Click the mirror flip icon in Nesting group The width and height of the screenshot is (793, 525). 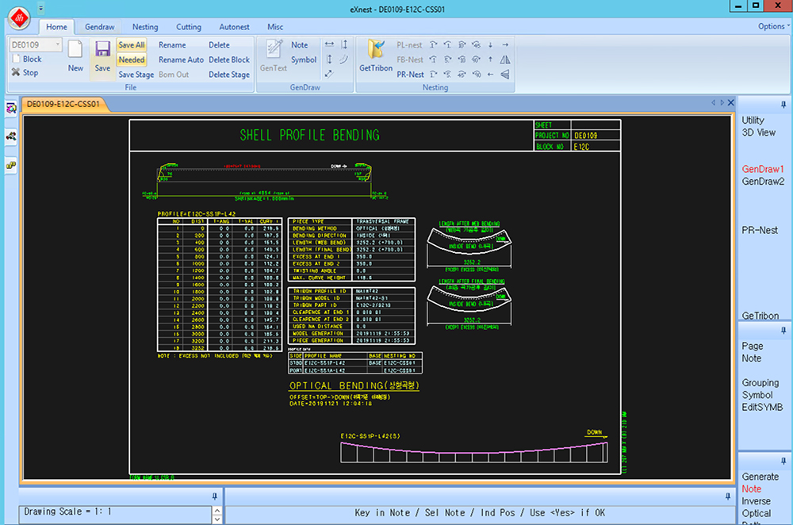click(x=505, y=59)
